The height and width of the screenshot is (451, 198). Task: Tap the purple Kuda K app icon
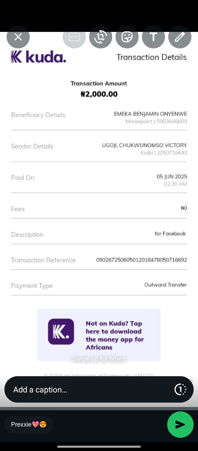click(x=61, y=332)
